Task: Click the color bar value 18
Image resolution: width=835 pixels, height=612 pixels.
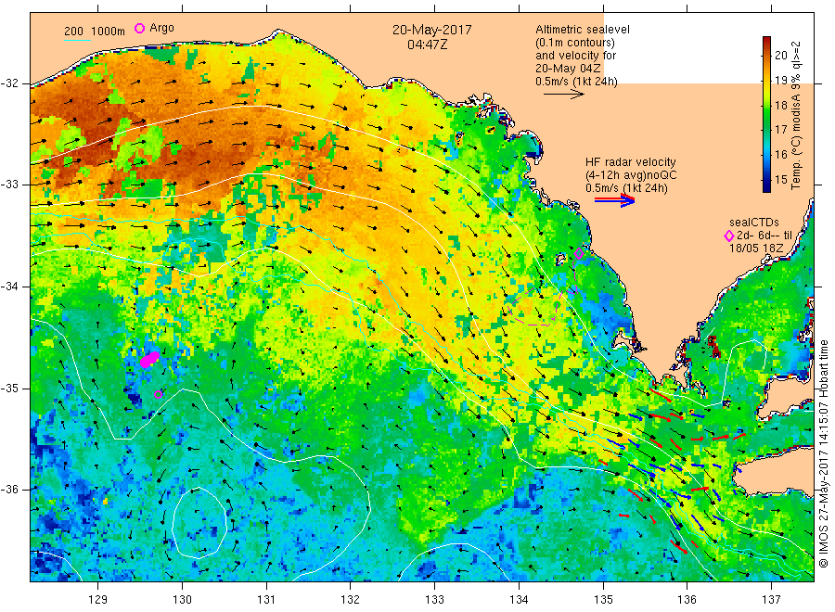Action: coord(780,106)
